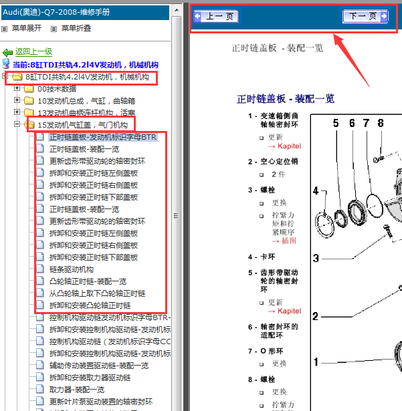Click the right arrow icon on 下一页
The width and height of the screenshot is (402, 411).
click(384, 16)
